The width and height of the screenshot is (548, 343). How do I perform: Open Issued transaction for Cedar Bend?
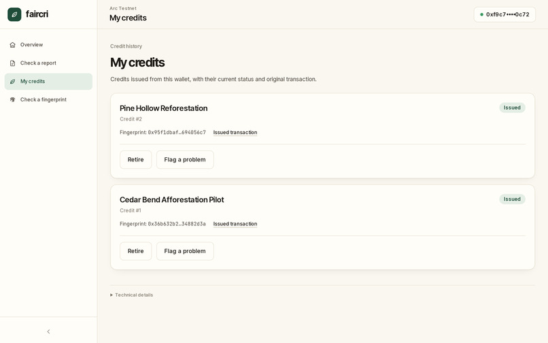coord(235,224)
